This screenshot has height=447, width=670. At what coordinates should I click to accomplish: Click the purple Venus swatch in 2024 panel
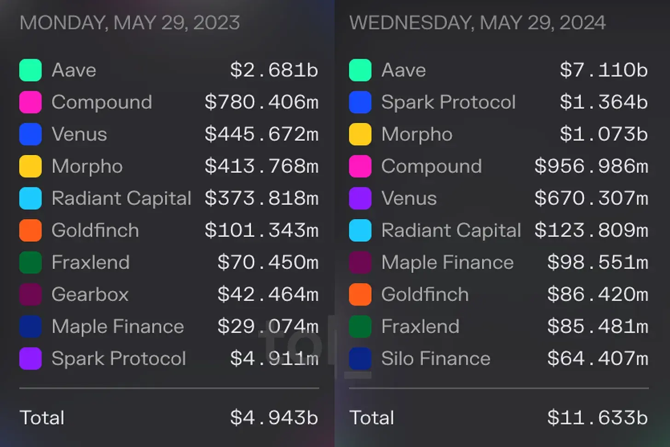coord(360,198)
